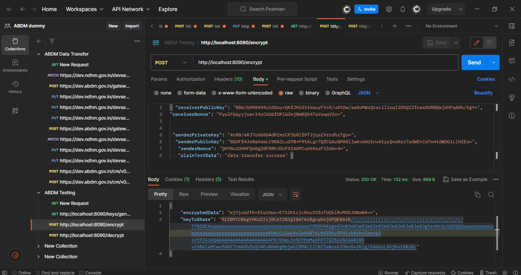Beautify the request body
This screenshot has width=521, height=275.
coord(483,93)
